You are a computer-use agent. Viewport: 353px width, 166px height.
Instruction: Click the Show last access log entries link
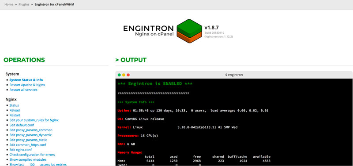[x=38, y=164]
